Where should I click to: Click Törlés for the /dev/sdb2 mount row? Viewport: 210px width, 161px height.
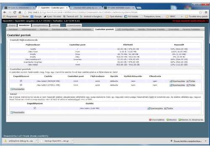pos(191,85)
